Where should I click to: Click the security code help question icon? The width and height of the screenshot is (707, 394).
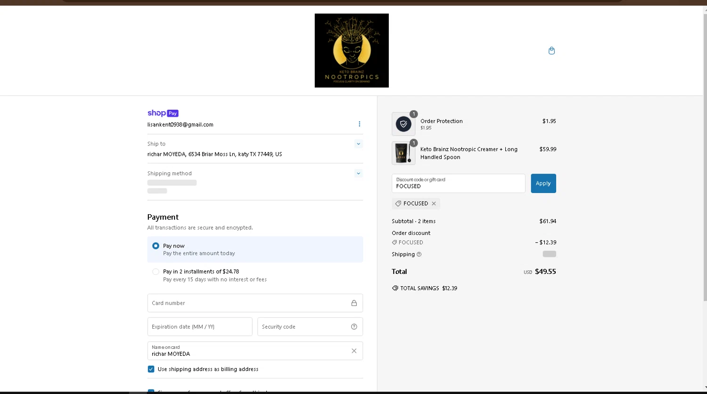pos(354,327)
